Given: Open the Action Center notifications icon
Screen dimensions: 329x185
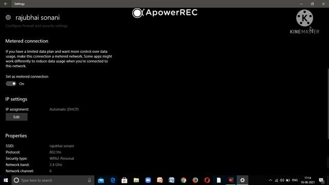Looking at the screenshot, I should pos(321,180).
